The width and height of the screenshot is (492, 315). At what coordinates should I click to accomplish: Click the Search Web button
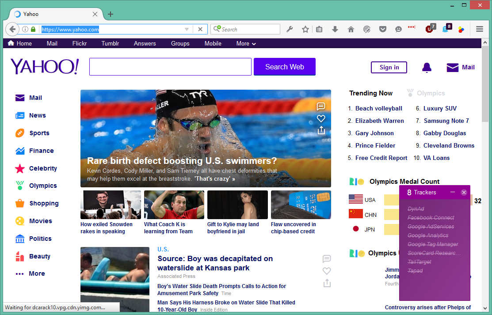[x=284, y=67]
